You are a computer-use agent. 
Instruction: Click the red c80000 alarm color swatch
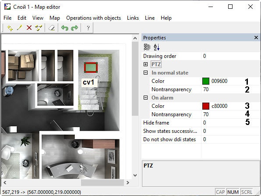click(x=206, y=106)
